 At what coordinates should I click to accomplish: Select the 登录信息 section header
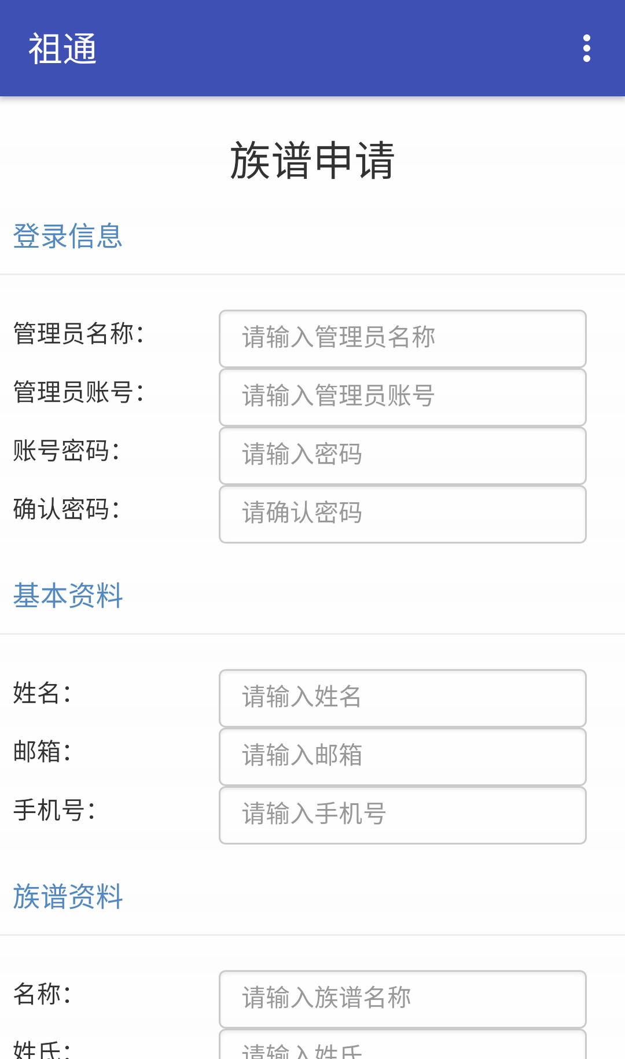[x=68, y=236]
